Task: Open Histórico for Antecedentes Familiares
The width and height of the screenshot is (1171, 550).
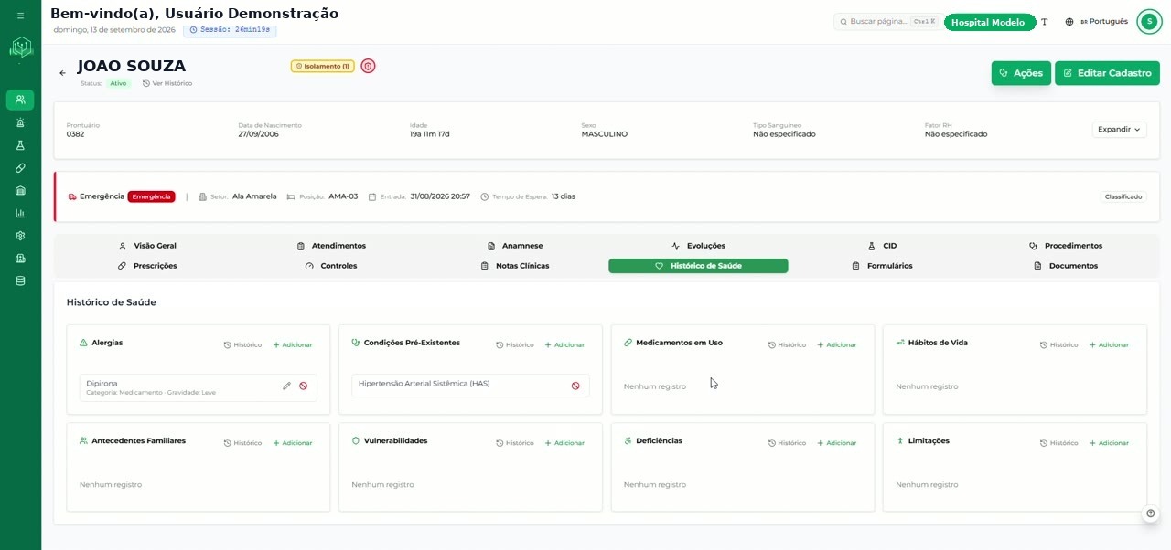Action: click(x=242, y=443)
